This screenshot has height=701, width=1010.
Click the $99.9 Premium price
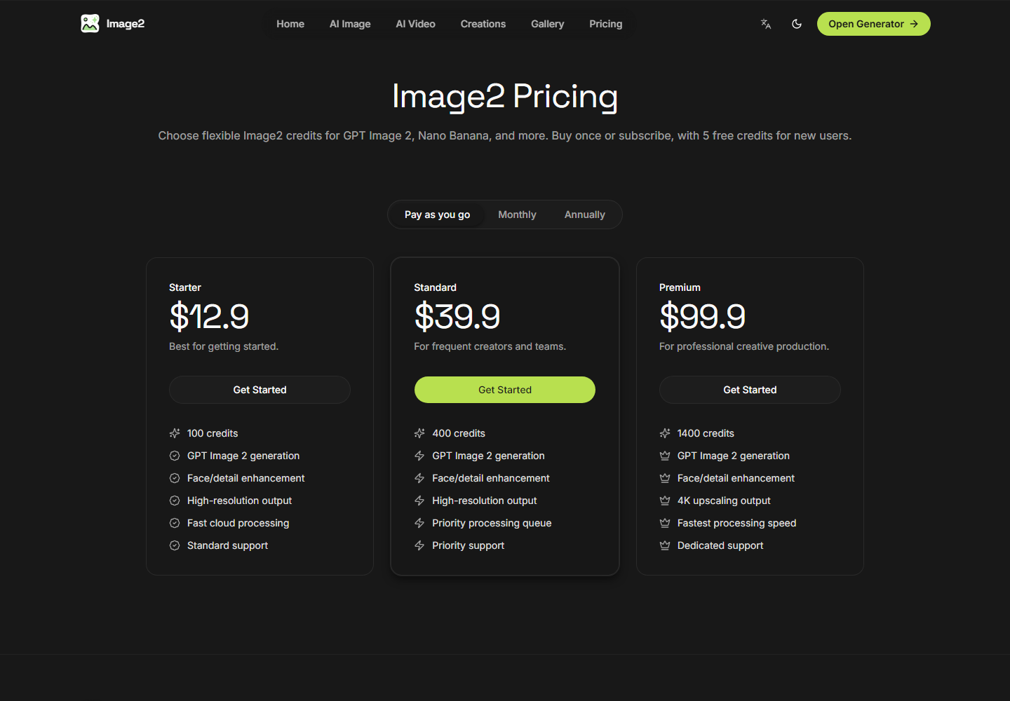pos(702,316)
